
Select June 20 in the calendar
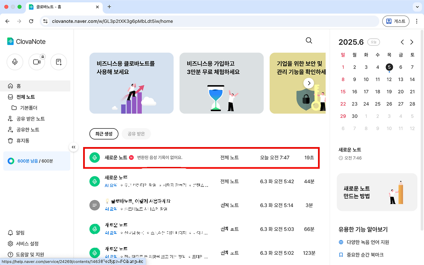tap(400, 91)
